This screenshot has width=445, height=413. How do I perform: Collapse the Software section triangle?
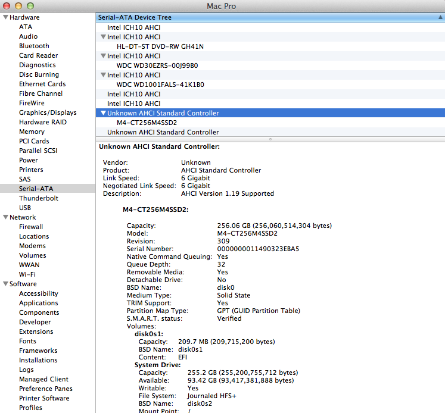click(5, 284)
